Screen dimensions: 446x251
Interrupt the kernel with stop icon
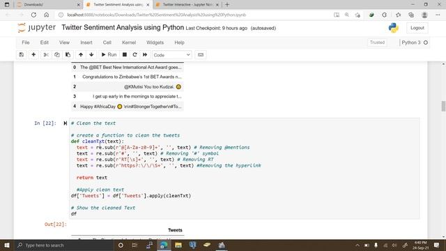point(125,54)
